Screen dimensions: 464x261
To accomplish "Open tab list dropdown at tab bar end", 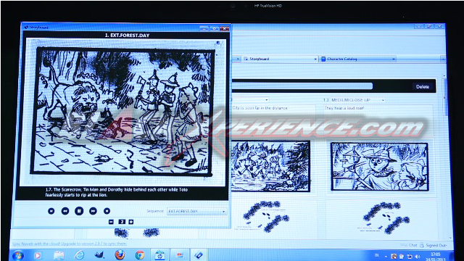I will (x=443, y=59).
